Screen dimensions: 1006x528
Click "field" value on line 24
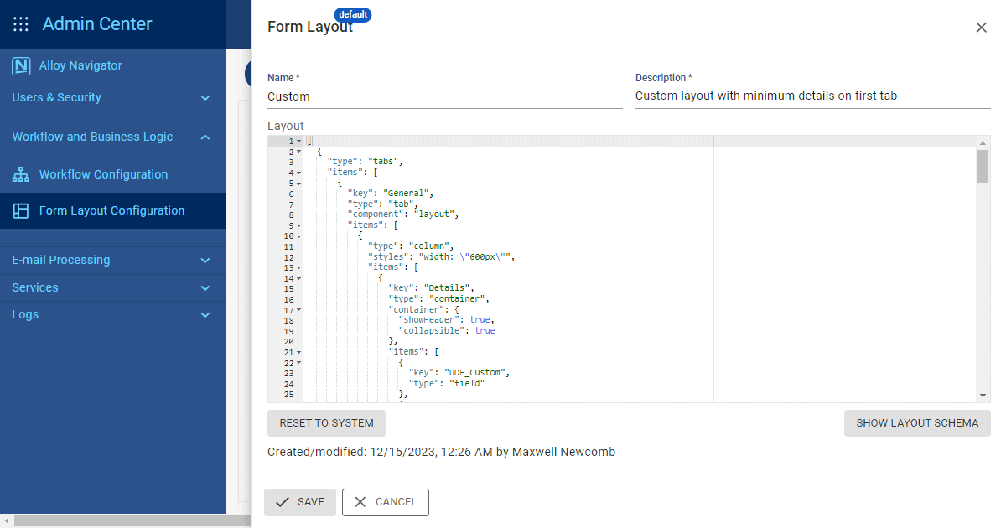pos(467,384)
